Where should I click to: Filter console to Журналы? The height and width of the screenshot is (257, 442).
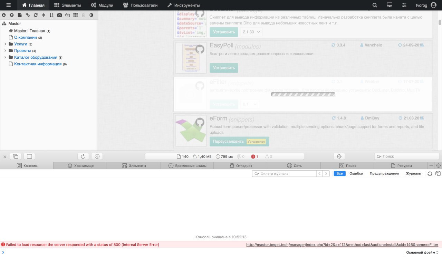[413, 173]
